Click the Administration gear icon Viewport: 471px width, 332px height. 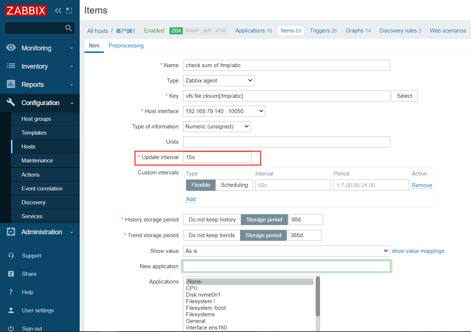11,232
